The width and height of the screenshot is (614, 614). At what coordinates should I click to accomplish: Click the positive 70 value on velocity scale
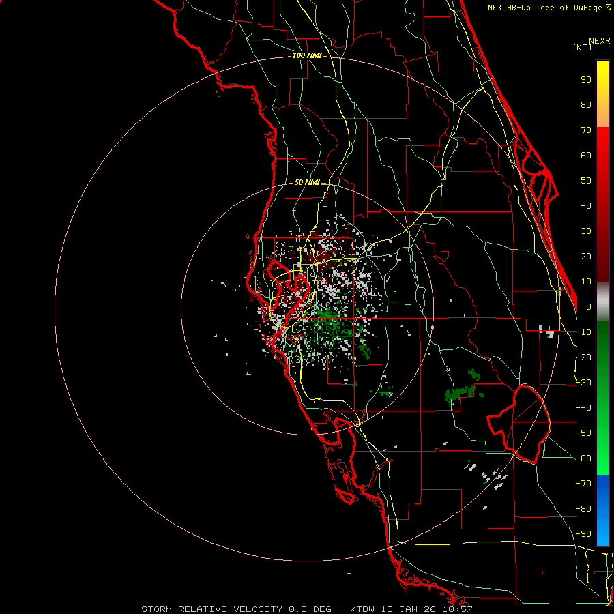[586, 130]
